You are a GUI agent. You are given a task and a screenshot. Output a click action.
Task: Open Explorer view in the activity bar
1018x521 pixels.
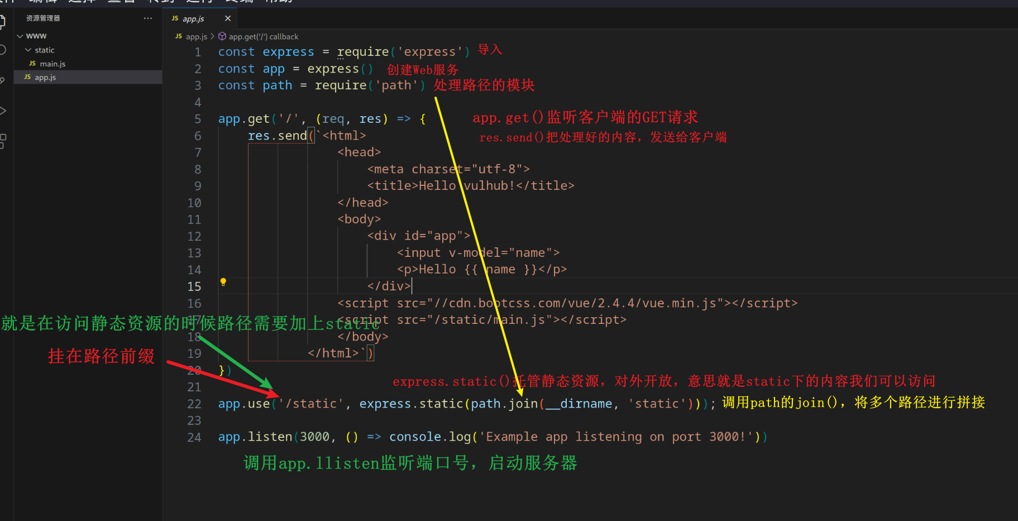click(2, 22)
